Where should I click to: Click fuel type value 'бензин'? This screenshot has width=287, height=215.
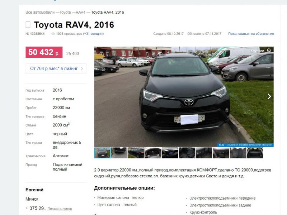[x=60, y=116]
